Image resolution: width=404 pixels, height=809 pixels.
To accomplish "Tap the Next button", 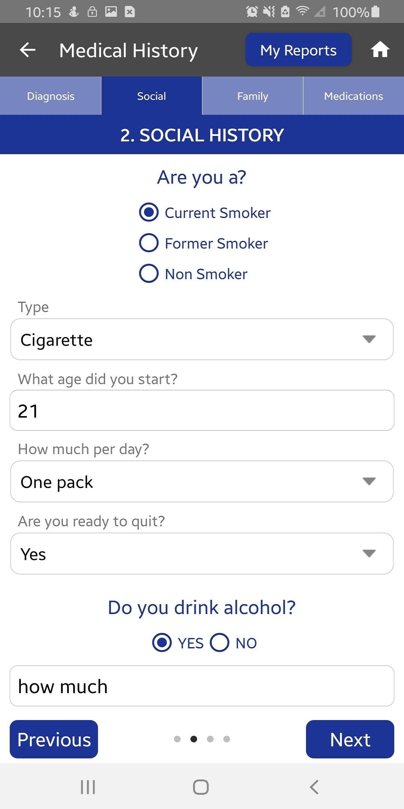I will click(x=350, y=739).
